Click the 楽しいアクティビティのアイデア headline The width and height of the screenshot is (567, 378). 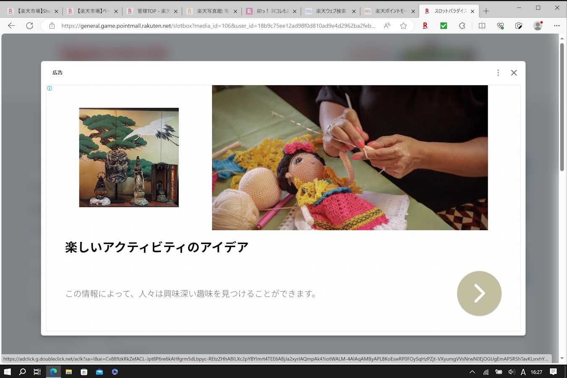[x=157, y=247]
